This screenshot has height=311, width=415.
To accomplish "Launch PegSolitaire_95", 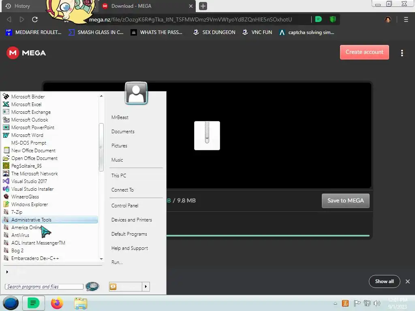I will [26, 166].
